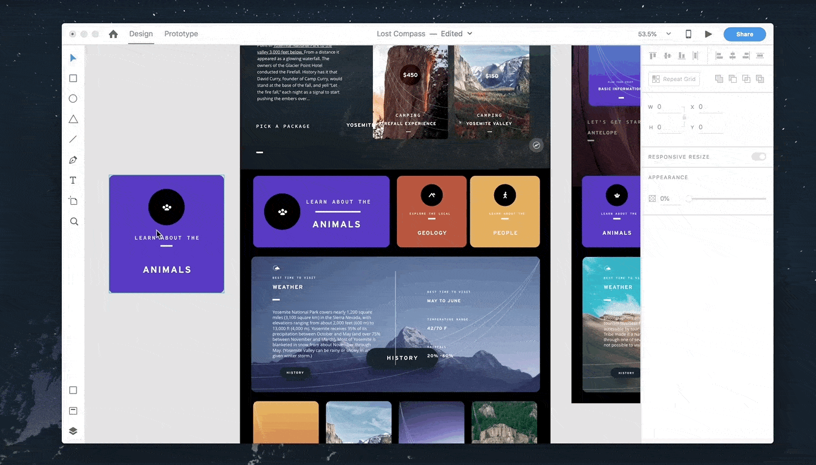Adjust the opacity slider under Appearance
The image size is (816, 465).
[x=727, y=198]
